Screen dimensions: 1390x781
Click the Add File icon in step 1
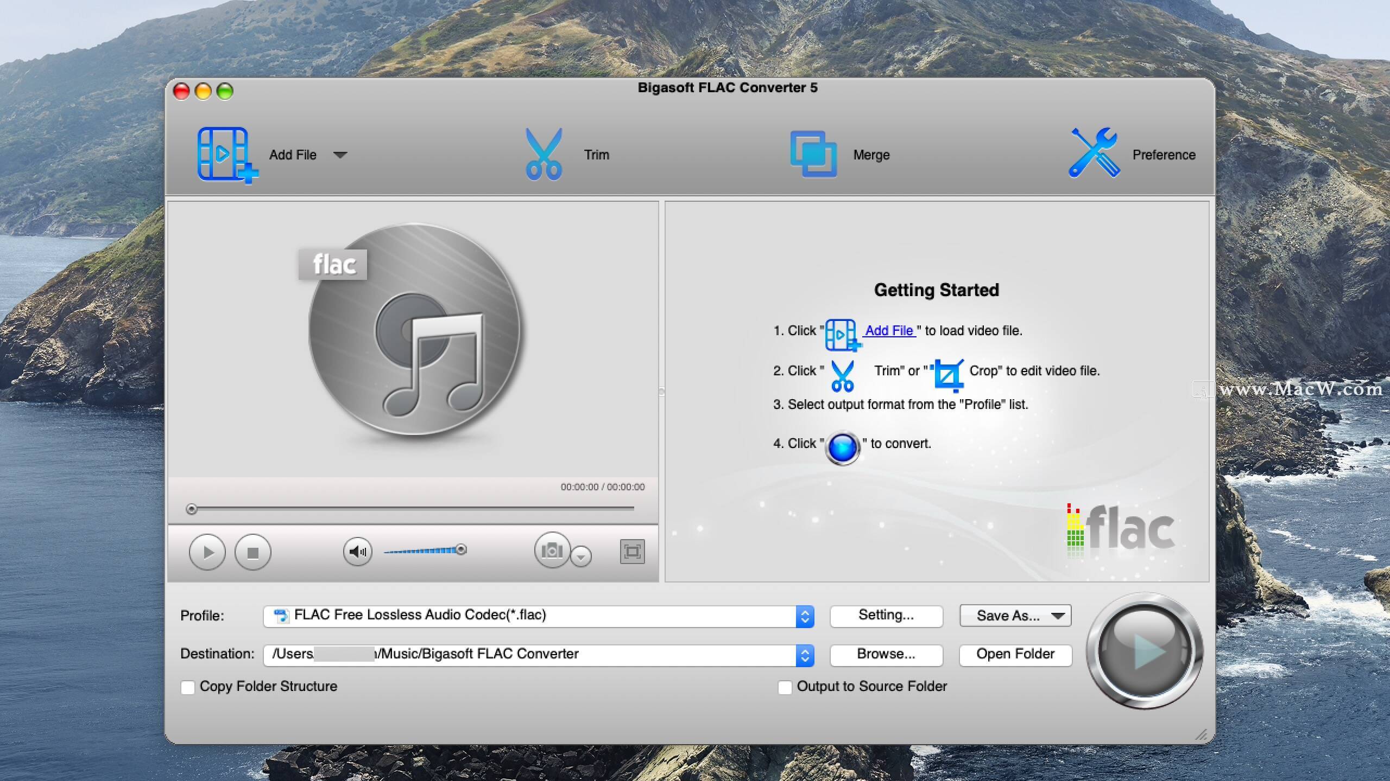coord(842,335)
